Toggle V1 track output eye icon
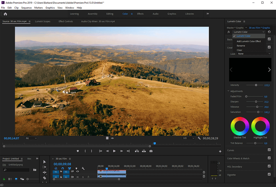Image resolution: width=276 pixels, height=187 pixels. click(78, 171)
